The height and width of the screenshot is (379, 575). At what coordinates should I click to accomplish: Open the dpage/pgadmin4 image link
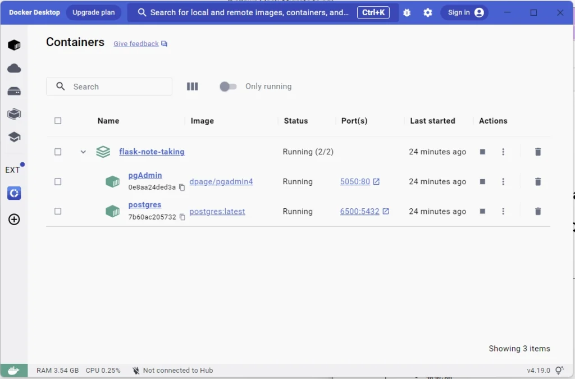pyautogui.click(x=221, y=181)
